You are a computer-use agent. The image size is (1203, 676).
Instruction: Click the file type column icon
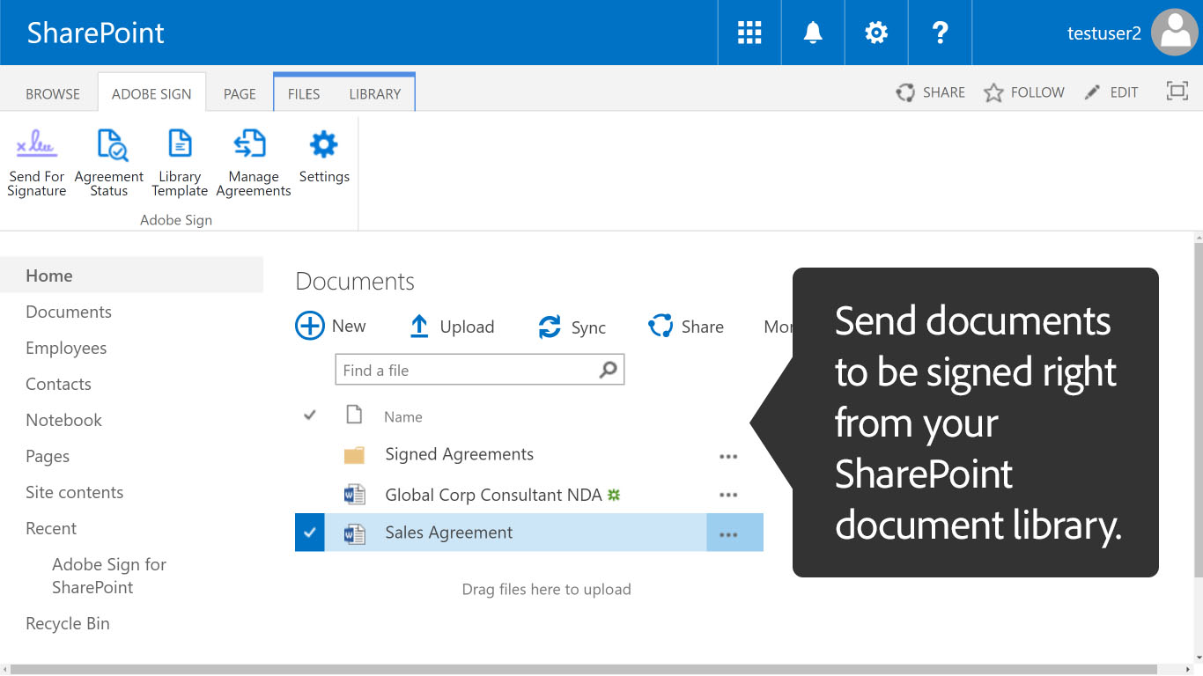(354, 415)
